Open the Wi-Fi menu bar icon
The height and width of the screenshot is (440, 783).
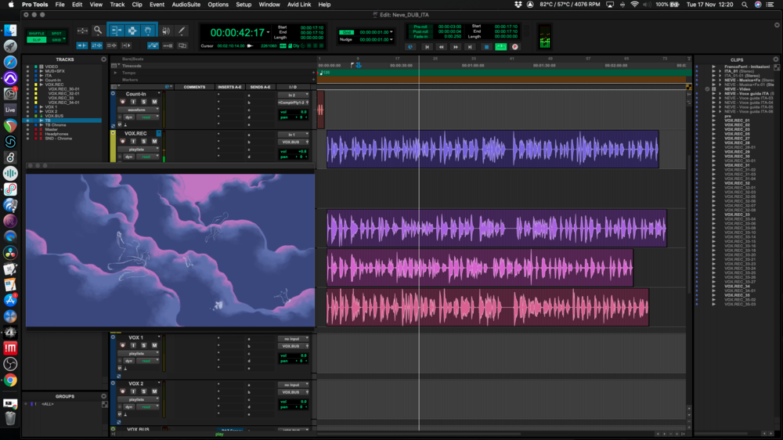click(634, 5)
